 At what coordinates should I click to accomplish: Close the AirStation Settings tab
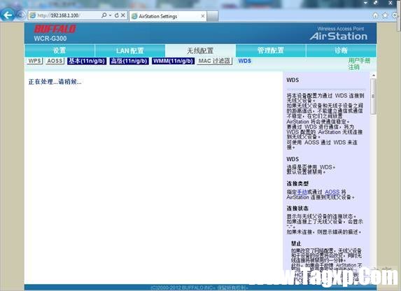[x=203, y=16]
